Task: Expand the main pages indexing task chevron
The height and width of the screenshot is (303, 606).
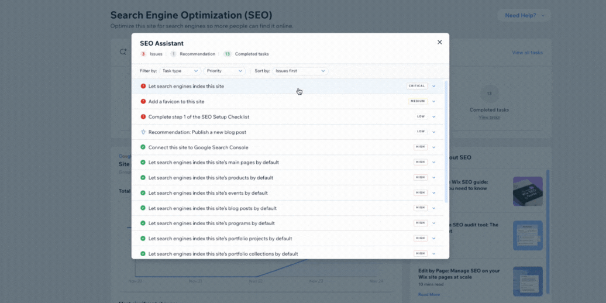Action: coord(433,163)
